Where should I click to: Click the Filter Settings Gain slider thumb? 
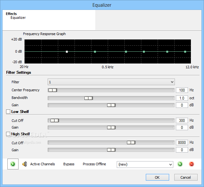(x=111, y=105)
